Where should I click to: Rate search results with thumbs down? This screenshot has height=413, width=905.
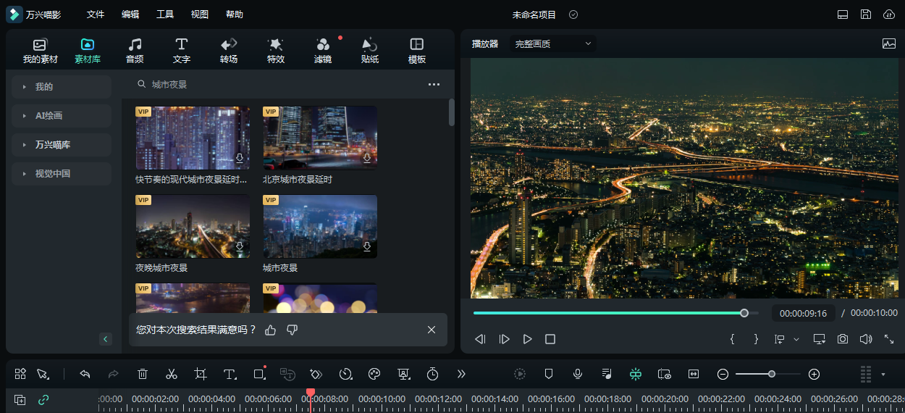pos(292,330)
